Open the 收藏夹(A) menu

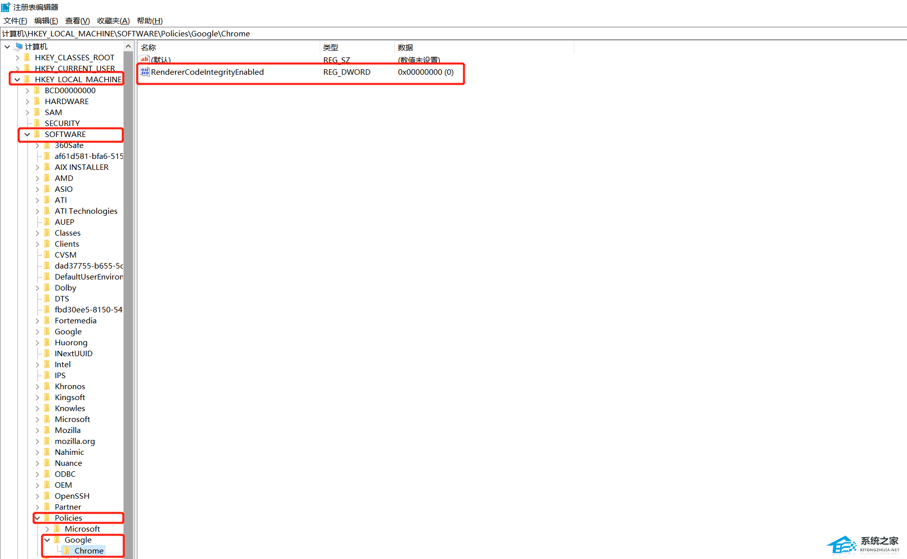114,20
